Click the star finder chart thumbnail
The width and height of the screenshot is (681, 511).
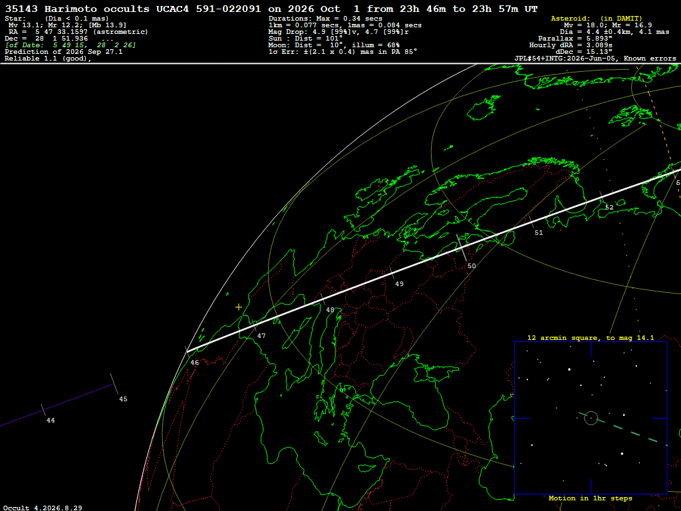pyautogui.click(x=591, y=418)
